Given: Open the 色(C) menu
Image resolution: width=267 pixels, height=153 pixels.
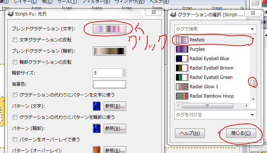Looking at the screenshot, I should [x=47, y=2].
